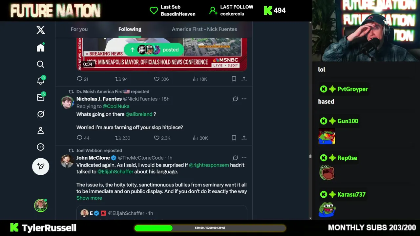Screen dimensions: 420x236
Task: Switch to the For you tab
Action: point(79,29)
